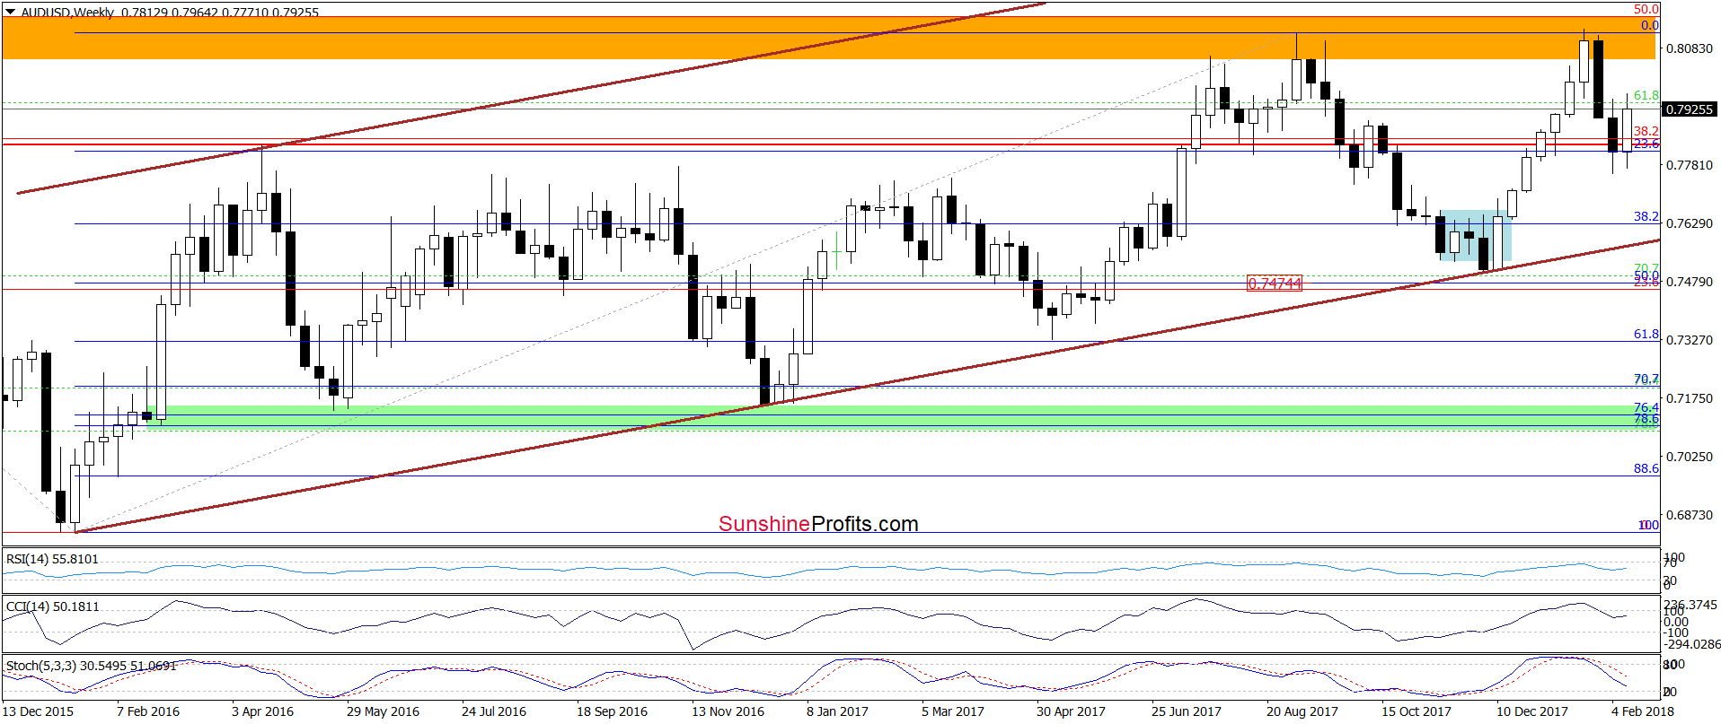Click the 30 Apr 2017 date label
1721x724 pixels.
pyautogui.click(x=1071, y=711)
